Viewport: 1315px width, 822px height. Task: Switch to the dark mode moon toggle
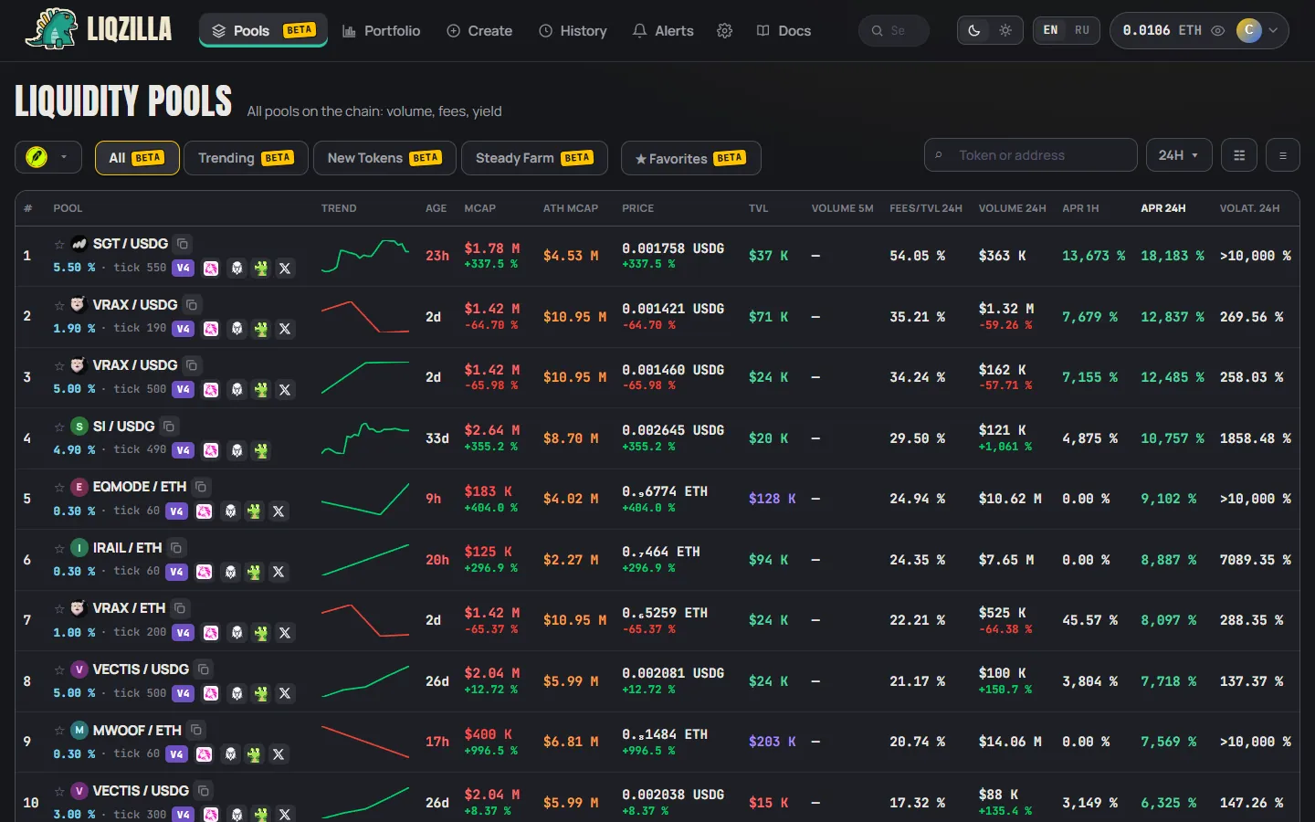[x=974, y=31]
